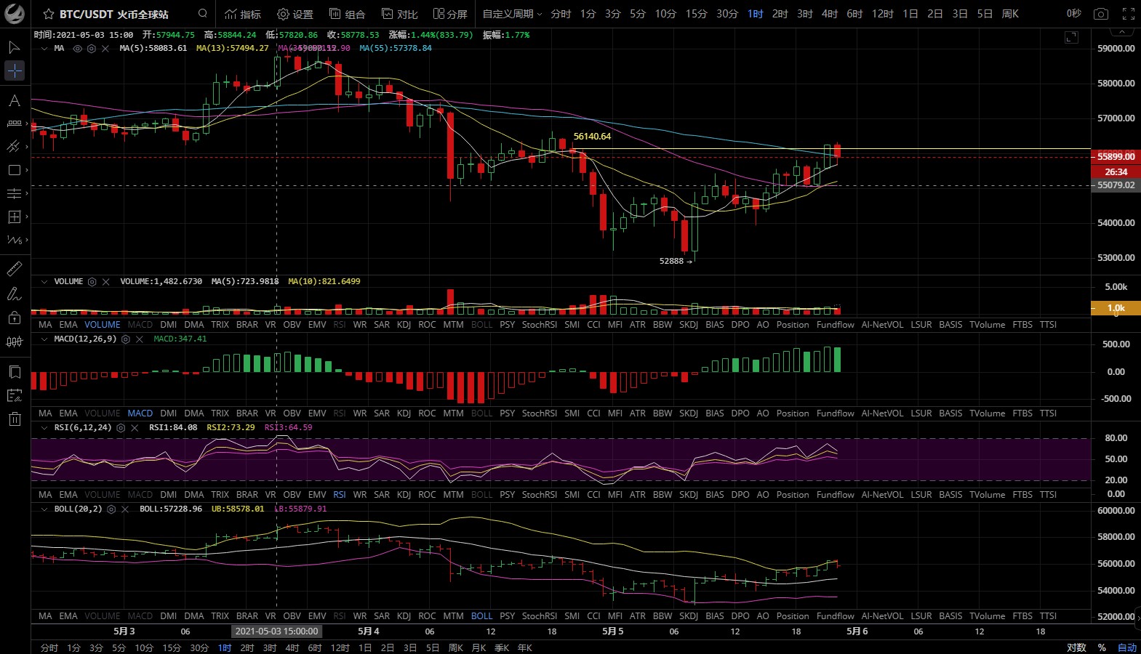This screenshot has width=1141, height=654.
Task: Pick the horizontal parallel lines tool
Action: (14, 193)
